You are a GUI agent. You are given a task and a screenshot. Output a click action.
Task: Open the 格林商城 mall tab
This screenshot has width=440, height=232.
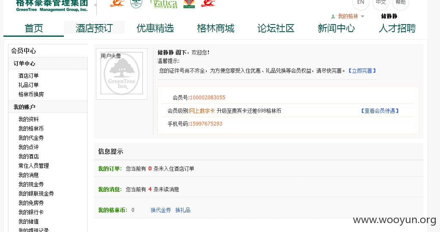tap(216, 28)
